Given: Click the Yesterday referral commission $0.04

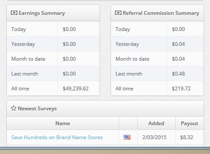Looking at the screenshot, I should pos(178,44).
